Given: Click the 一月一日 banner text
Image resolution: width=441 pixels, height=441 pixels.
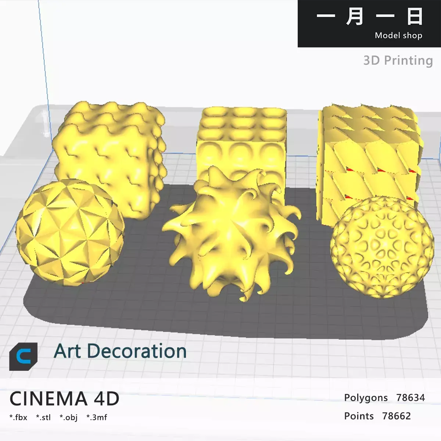Looking at the screenshot, I should tap(369, 17).
